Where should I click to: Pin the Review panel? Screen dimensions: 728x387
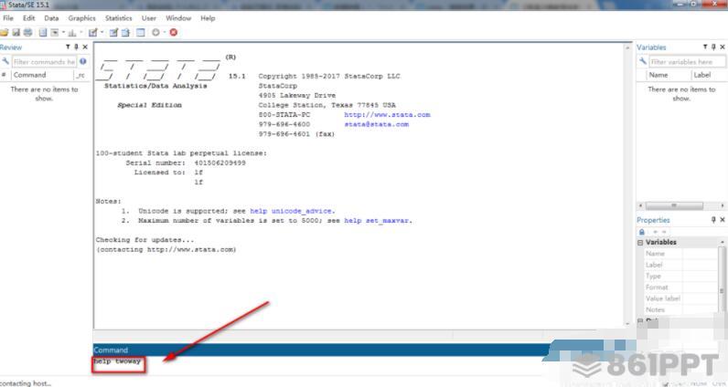point(77,47)
